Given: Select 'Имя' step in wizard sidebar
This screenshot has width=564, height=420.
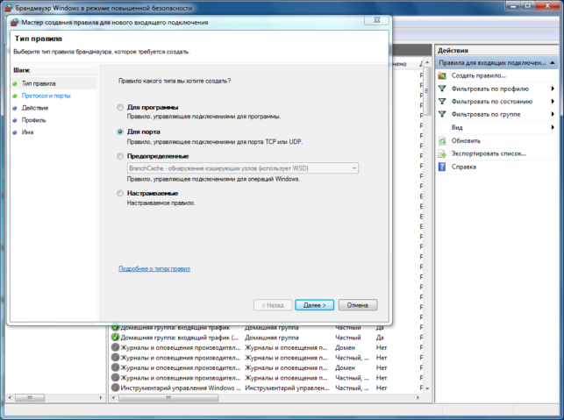Looking at the screenshot, I should pyautogui.click(x=28, y=132).
